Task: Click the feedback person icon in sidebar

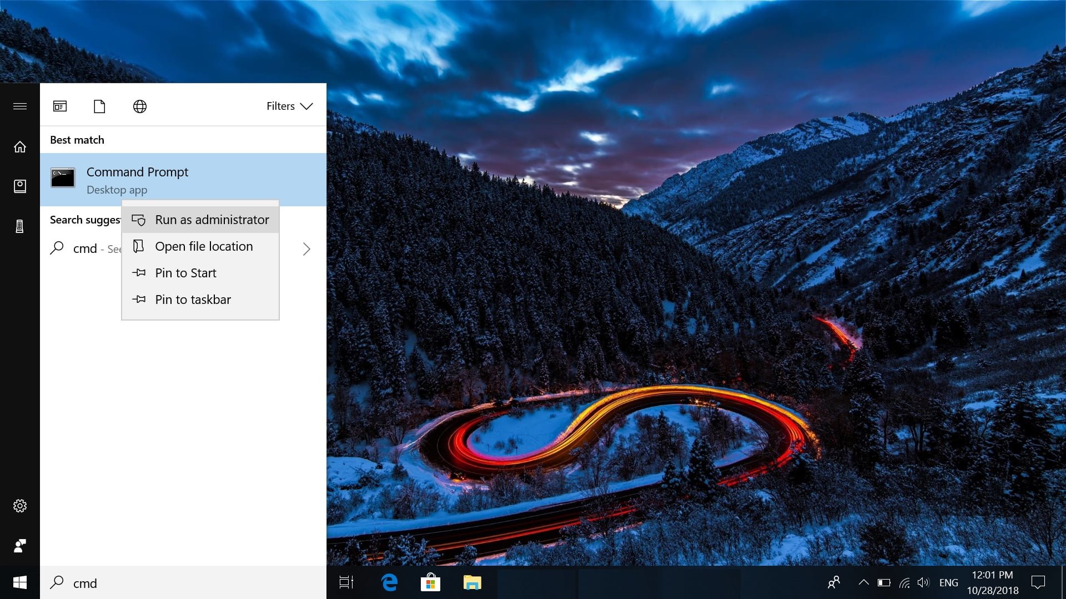Action: 20,546
